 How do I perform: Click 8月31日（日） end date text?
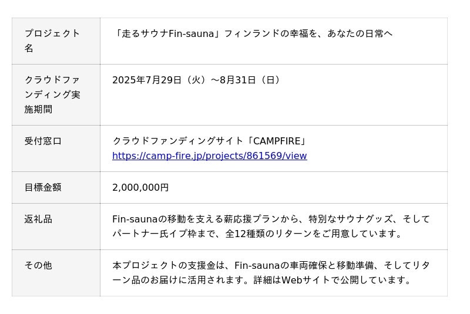(251, 80)
